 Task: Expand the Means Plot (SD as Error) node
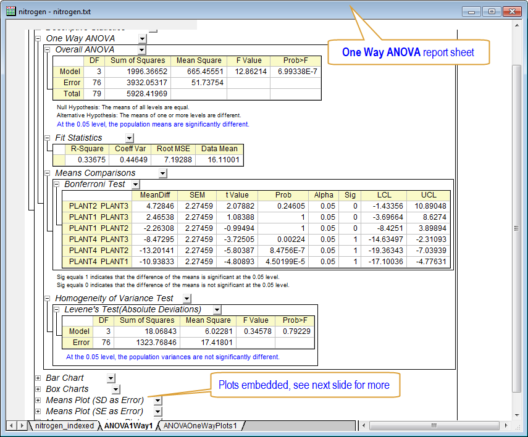pos(38,400)
